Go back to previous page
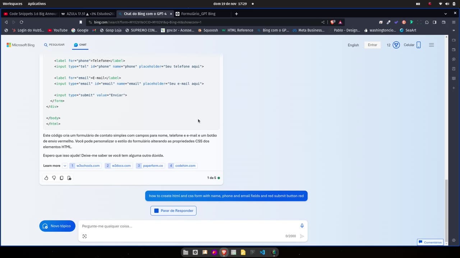This screenshot has width=460, height=258. click(x=6, y=22)
